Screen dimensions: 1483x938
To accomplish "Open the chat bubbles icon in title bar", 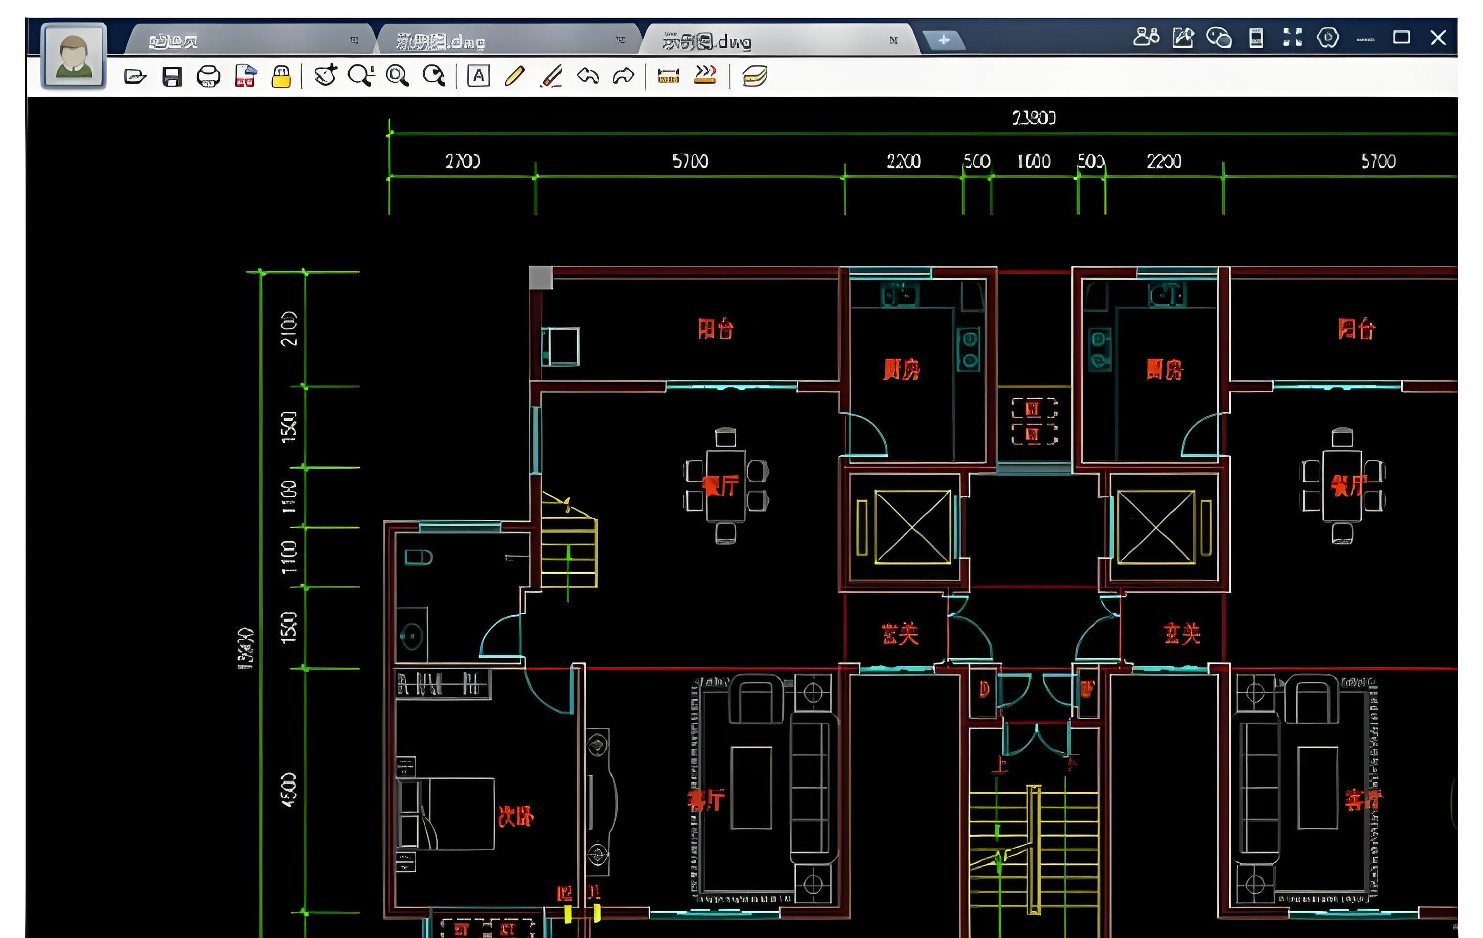I will tap(1219, 37).
